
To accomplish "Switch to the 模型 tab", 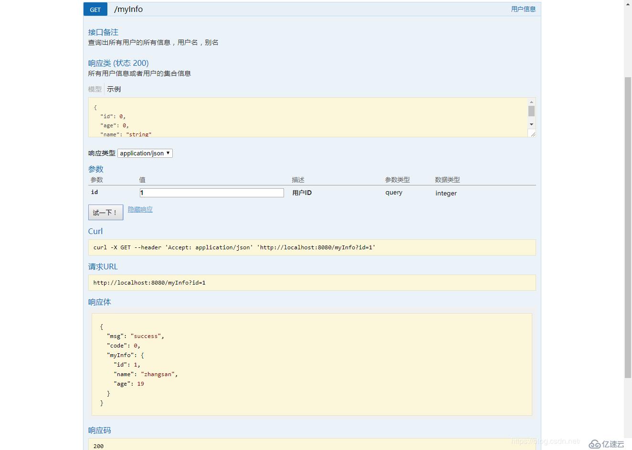I will (x=95, y=89).
